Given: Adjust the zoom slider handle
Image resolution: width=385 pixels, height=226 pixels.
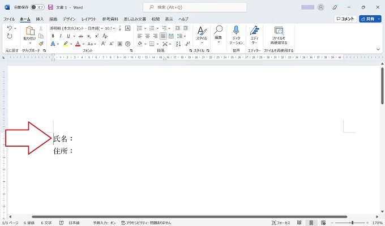Looking at the screenshot, I should click(352, 223).
